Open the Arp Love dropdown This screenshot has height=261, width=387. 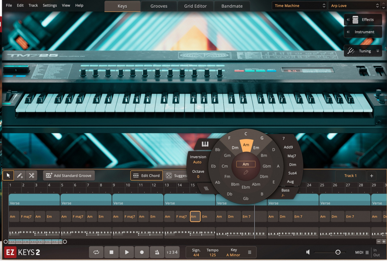(354, 5)
